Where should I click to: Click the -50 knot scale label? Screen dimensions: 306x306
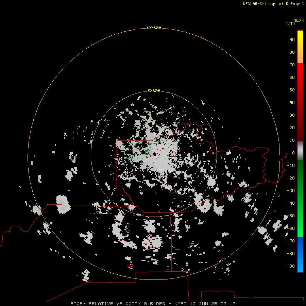point(291,216)
